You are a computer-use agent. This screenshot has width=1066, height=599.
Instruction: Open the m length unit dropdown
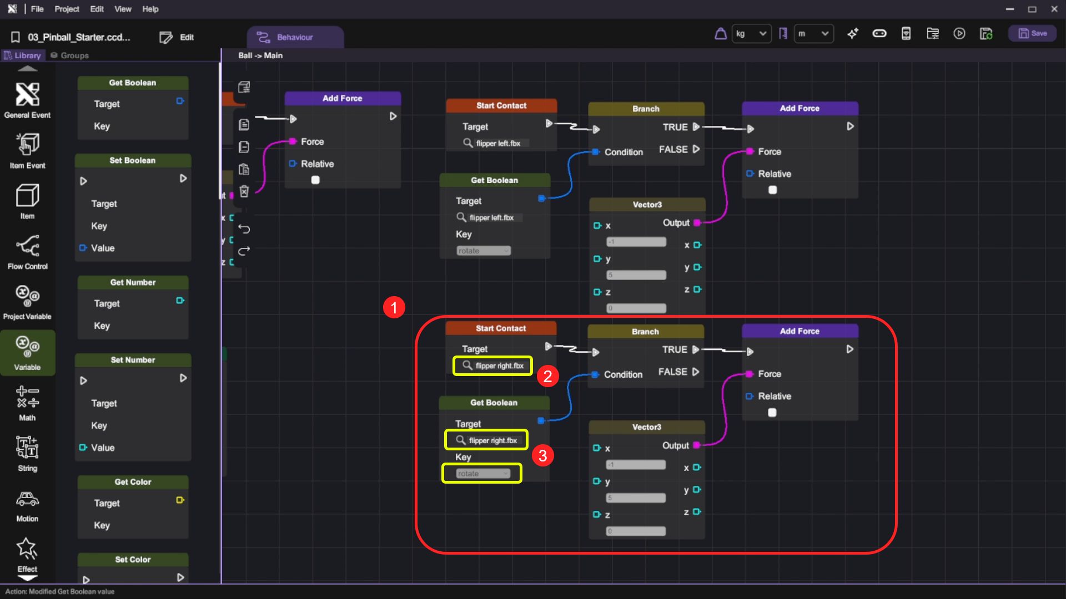coord(813,34)
